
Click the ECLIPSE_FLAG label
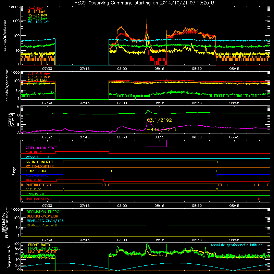coord(37,176)
